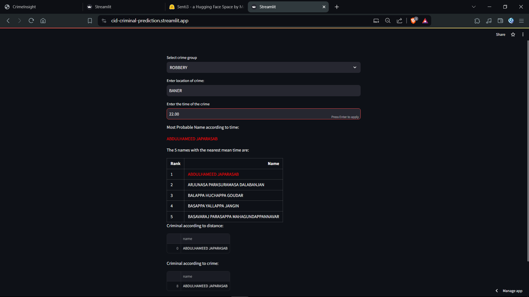This screenshot has width=529, height=297.
Task: Open Streamlit three-dot app menu
Action: 523,34
